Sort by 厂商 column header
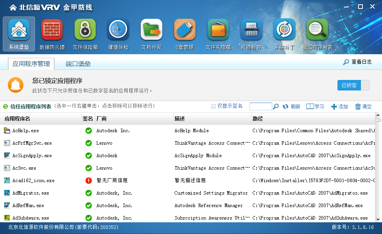 134,119
